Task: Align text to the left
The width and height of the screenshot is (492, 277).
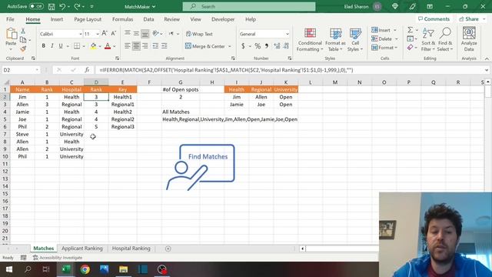Action: coord(127,46)
